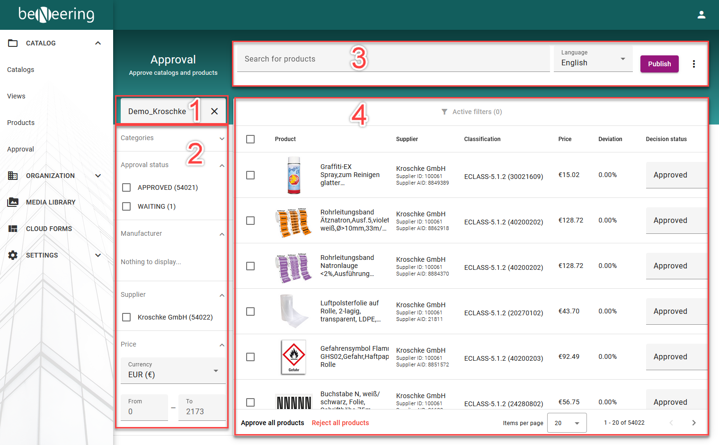Viewport: 719px width, 445px height.
Task: Open Luftpolsterfolie roll thumbnail
Action: tap(294, 311)
